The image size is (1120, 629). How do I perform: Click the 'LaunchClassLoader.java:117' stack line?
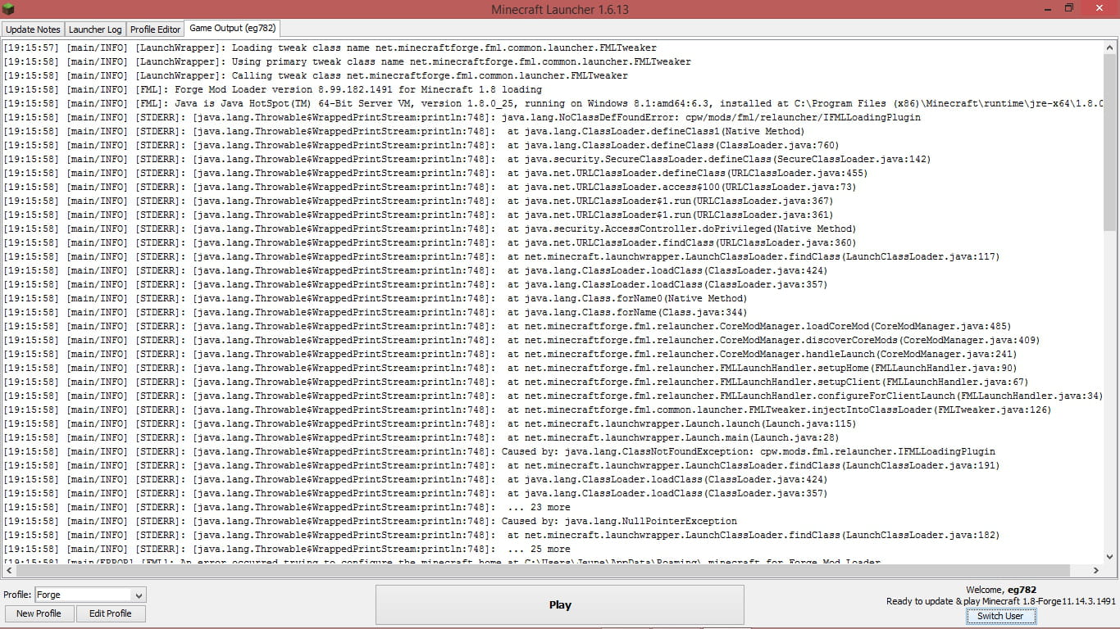click(502, 256)
